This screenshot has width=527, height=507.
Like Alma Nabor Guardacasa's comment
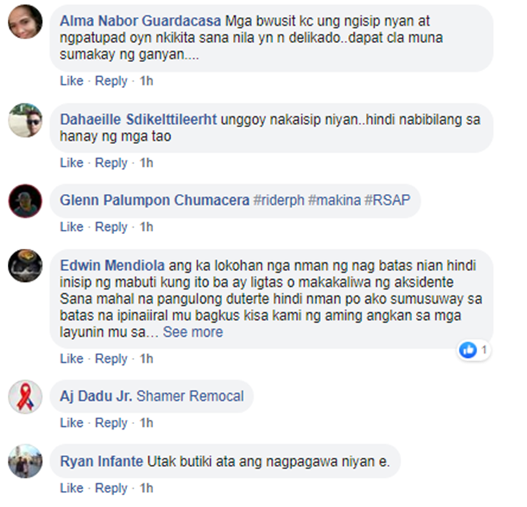click(x=72, y=81)
